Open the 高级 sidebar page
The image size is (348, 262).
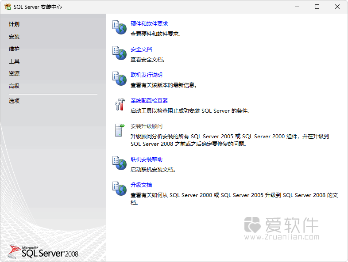(14, 86)
